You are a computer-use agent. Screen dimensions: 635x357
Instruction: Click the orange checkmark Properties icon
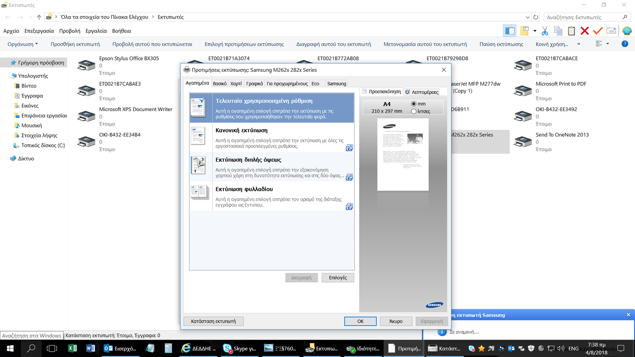[598, 31]
